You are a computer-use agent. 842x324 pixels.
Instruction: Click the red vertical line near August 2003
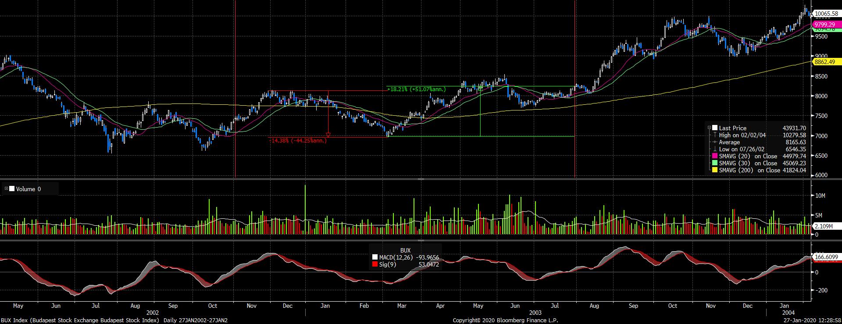click(575, 88)
